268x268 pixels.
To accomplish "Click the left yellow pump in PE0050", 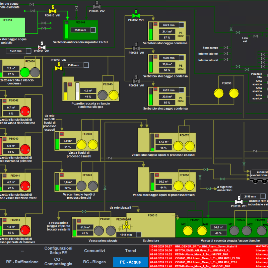I will [179, 186].
